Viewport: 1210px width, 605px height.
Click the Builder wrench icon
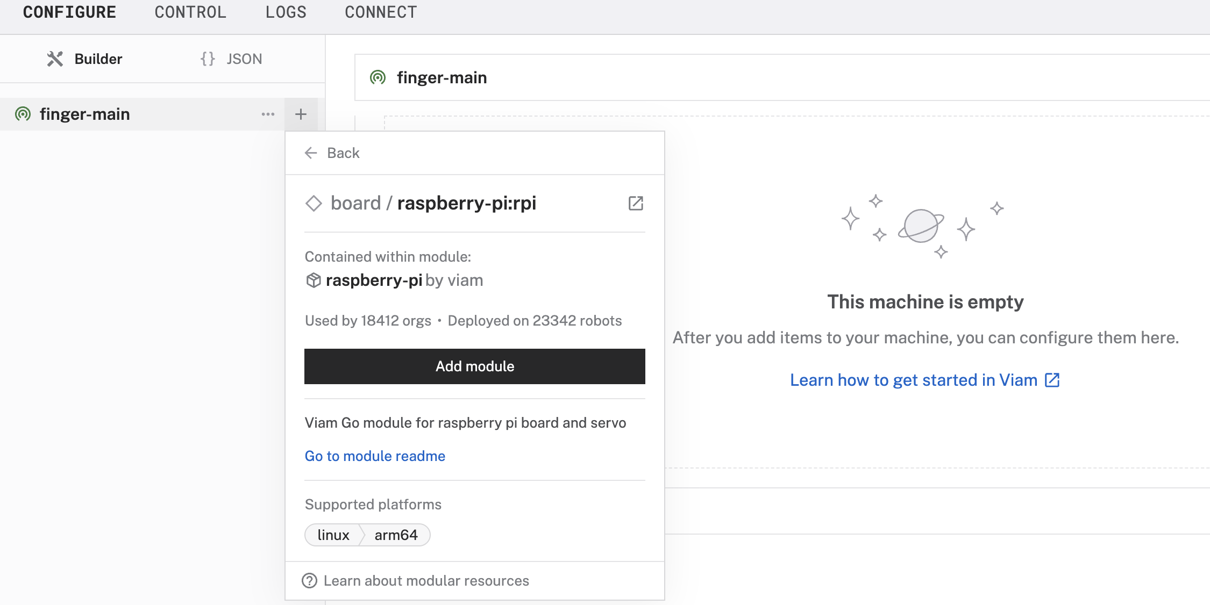coord(55,59)
